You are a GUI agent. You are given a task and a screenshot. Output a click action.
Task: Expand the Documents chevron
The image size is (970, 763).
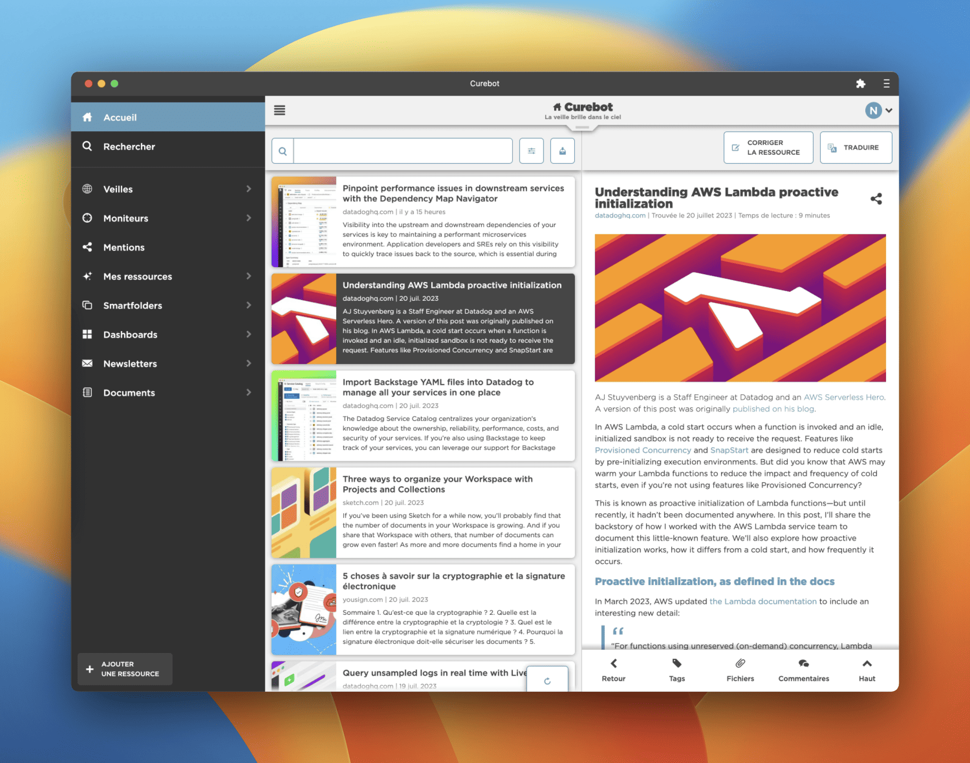tap(248, 393)
